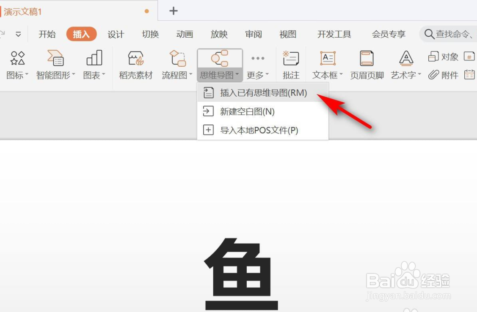
Task: Expand the 艺术字 dropdown arrow
Action: (x=419, y=74)
